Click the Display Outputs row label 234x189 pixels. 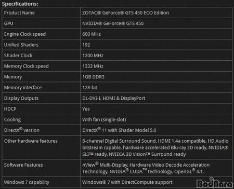coord(21,98)
